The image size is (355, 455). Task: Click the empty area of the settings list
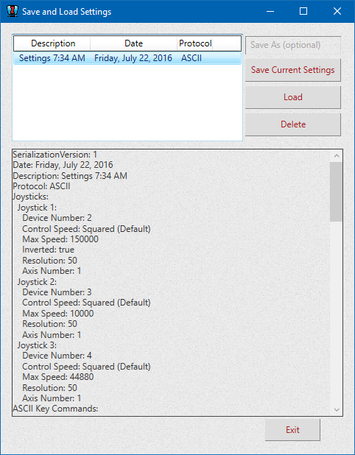click(127, 102)
